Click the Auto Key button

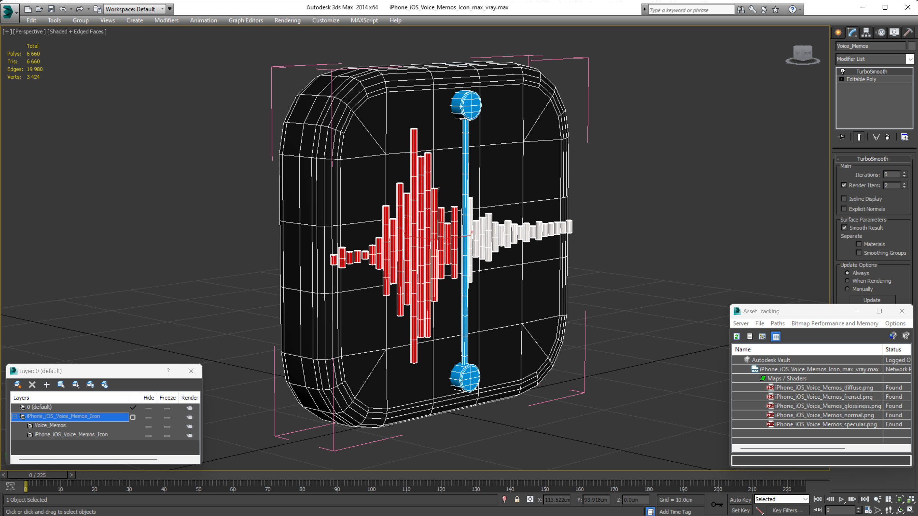click(740, 500)
